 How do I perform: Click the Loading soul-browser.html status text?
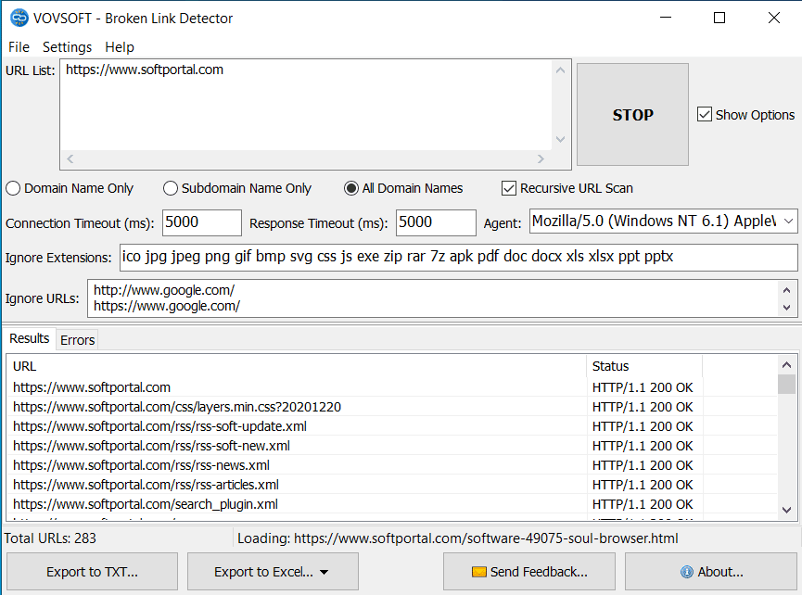[458, 538]
